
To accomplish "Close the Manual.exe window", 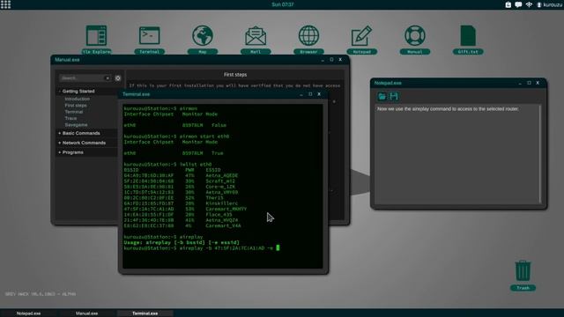I will point(340,60).
